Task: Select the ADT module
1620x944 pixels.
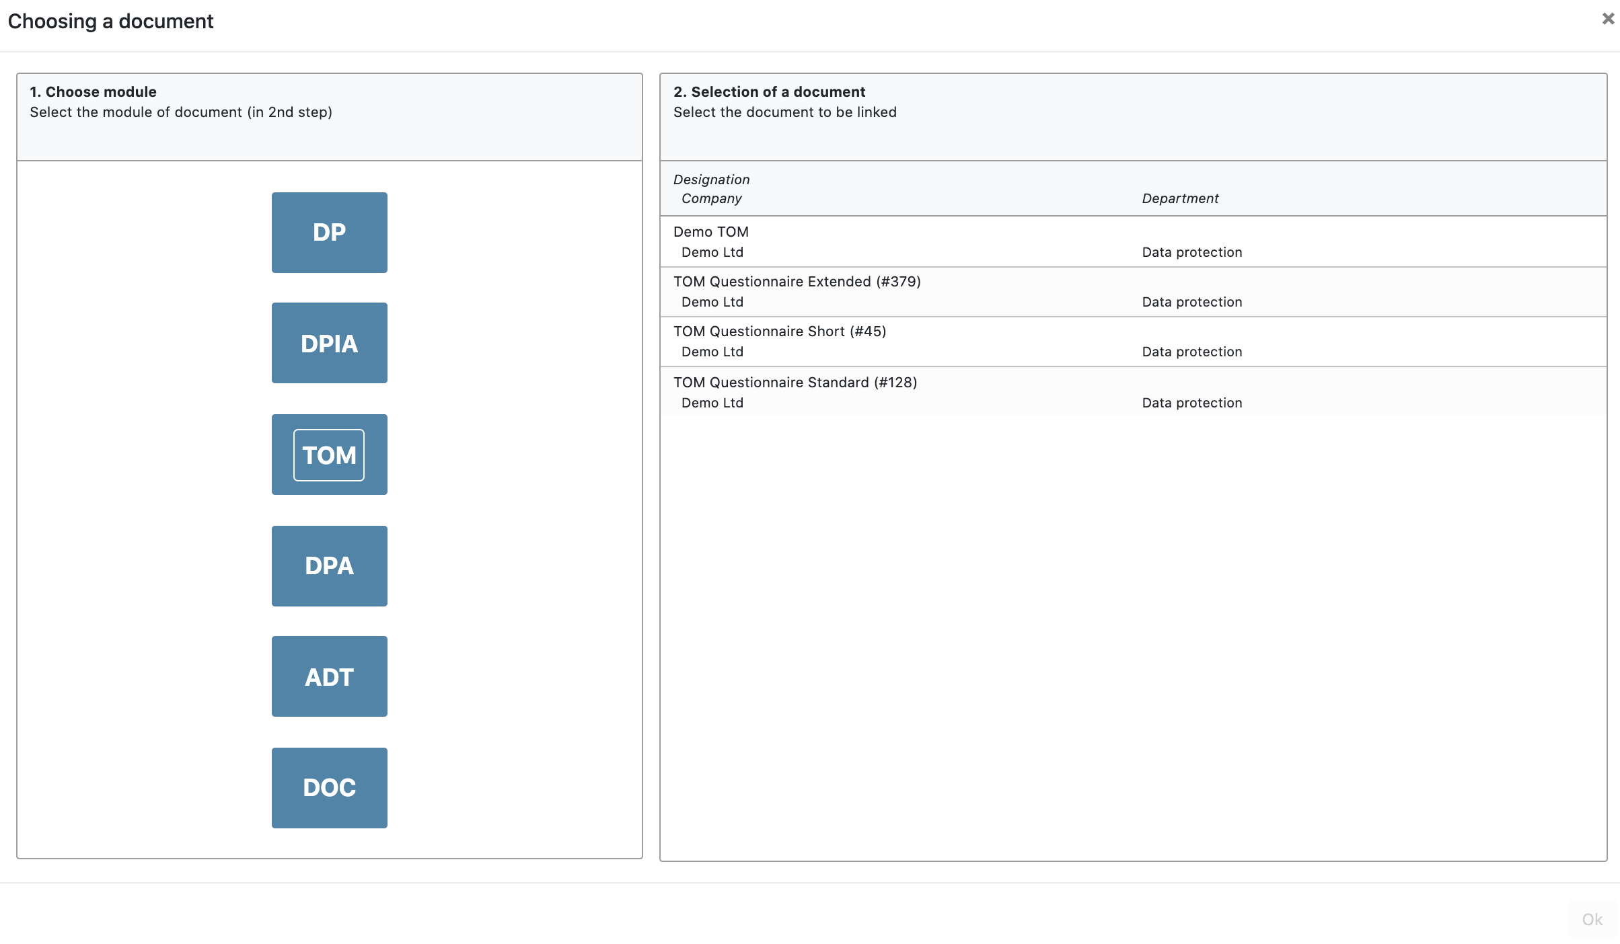Action: [x=329, y=676]
